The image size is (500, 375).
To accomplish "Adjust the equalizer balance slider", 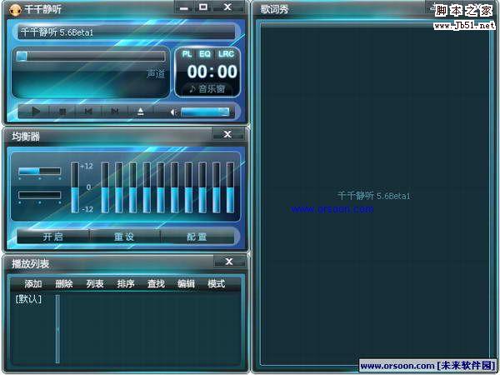I will point(39,171).
